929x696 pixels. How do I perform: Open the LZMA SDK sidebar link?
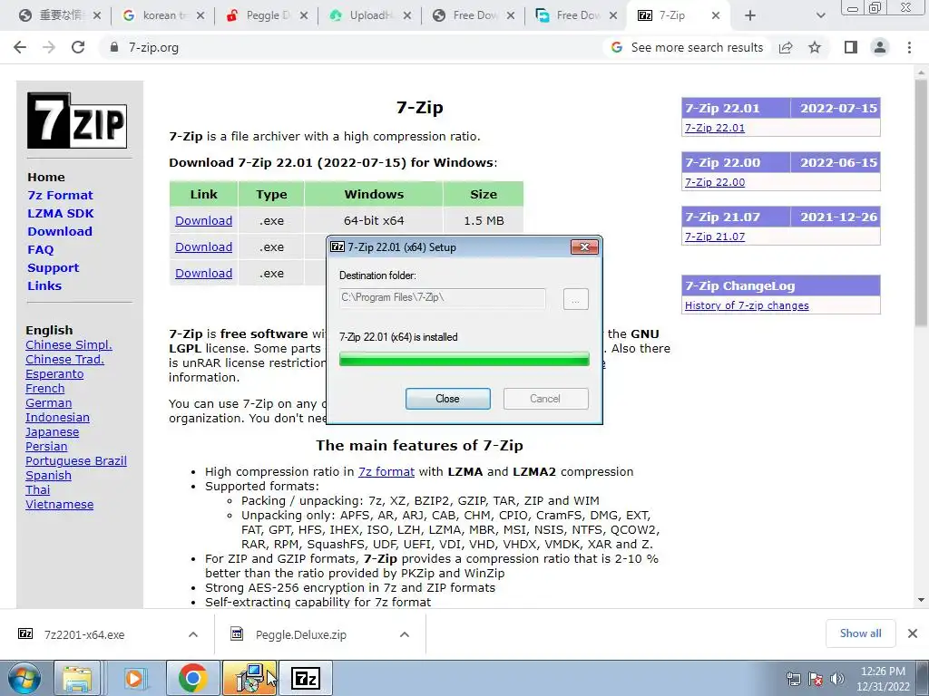click(x=61, y=214)
